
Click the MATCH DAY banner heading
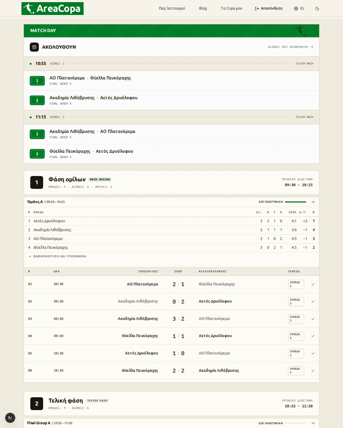coord(43,30)
